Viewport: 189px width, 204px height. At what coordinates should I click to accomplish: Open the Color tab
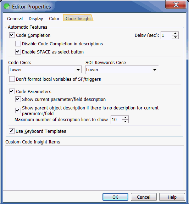[x=54, y=19]
